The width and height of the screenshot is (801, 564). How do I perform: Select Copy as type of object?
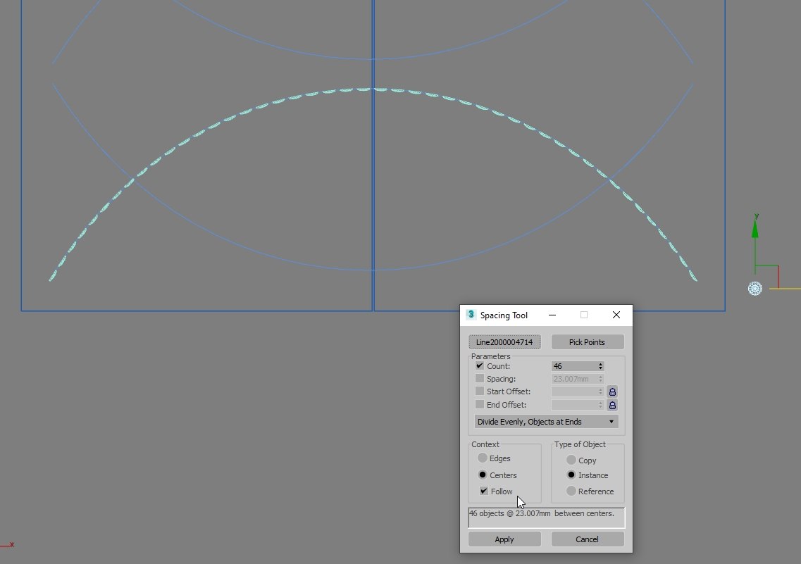click(x=571, y=460)
